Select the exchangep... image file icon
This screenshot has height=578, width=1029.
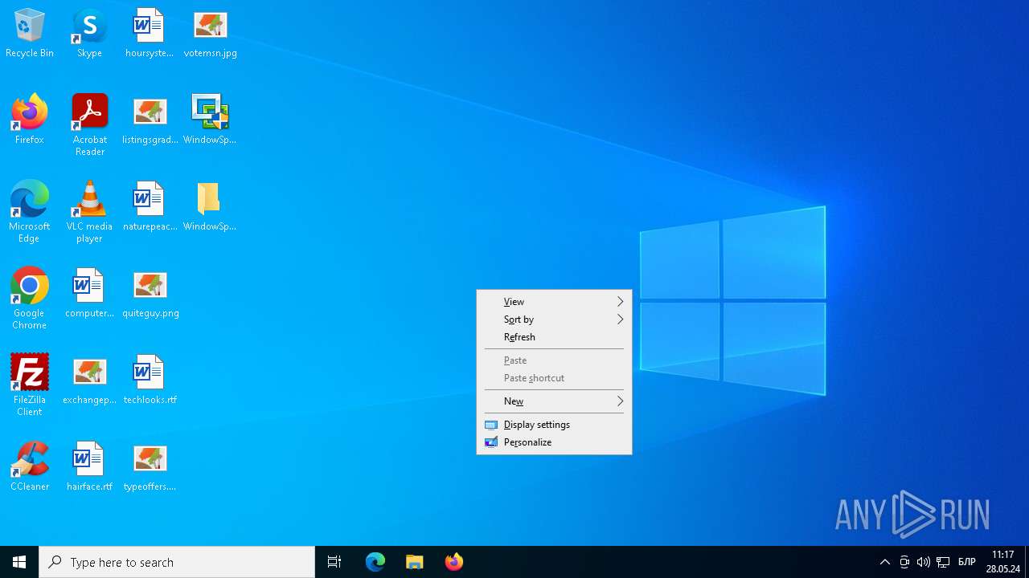click(x=89, y=380)
